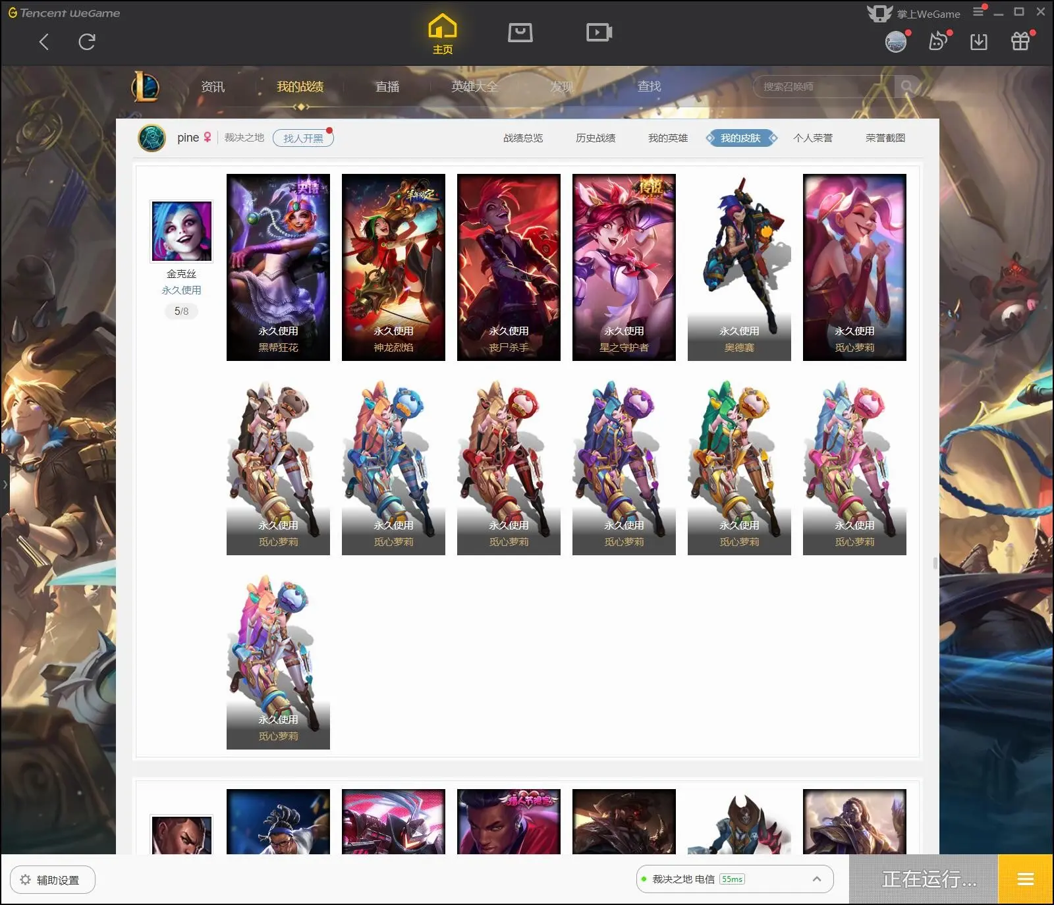Open the friends notification icon
The height and width of the screenshot is (905, 1054).
point(938,41)
